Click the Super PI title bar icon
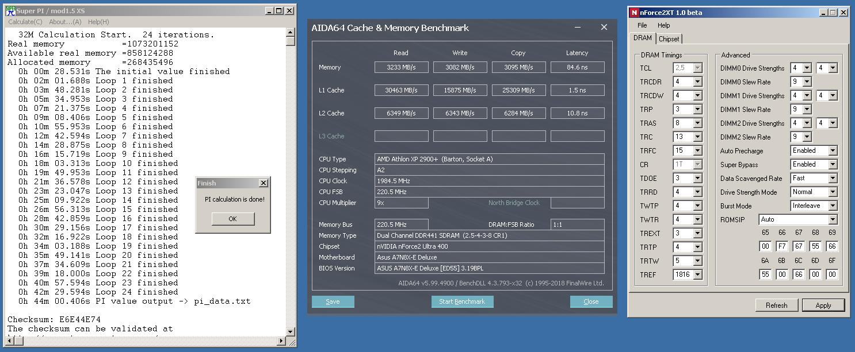 [x=10, y=11]
